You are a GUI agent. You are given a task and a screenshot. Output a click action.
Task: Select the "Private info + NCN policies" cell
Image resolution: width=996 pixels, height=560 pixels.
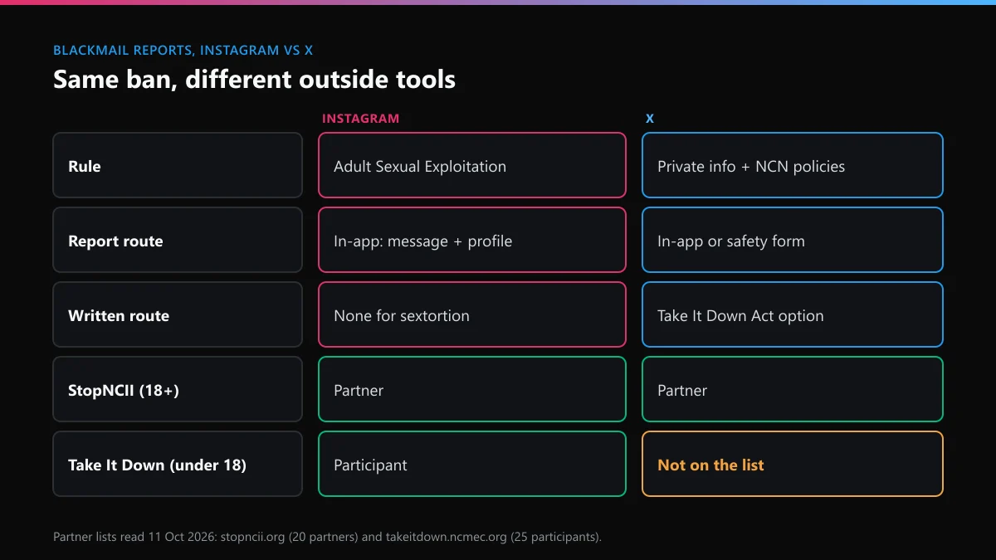click(793, 166)
